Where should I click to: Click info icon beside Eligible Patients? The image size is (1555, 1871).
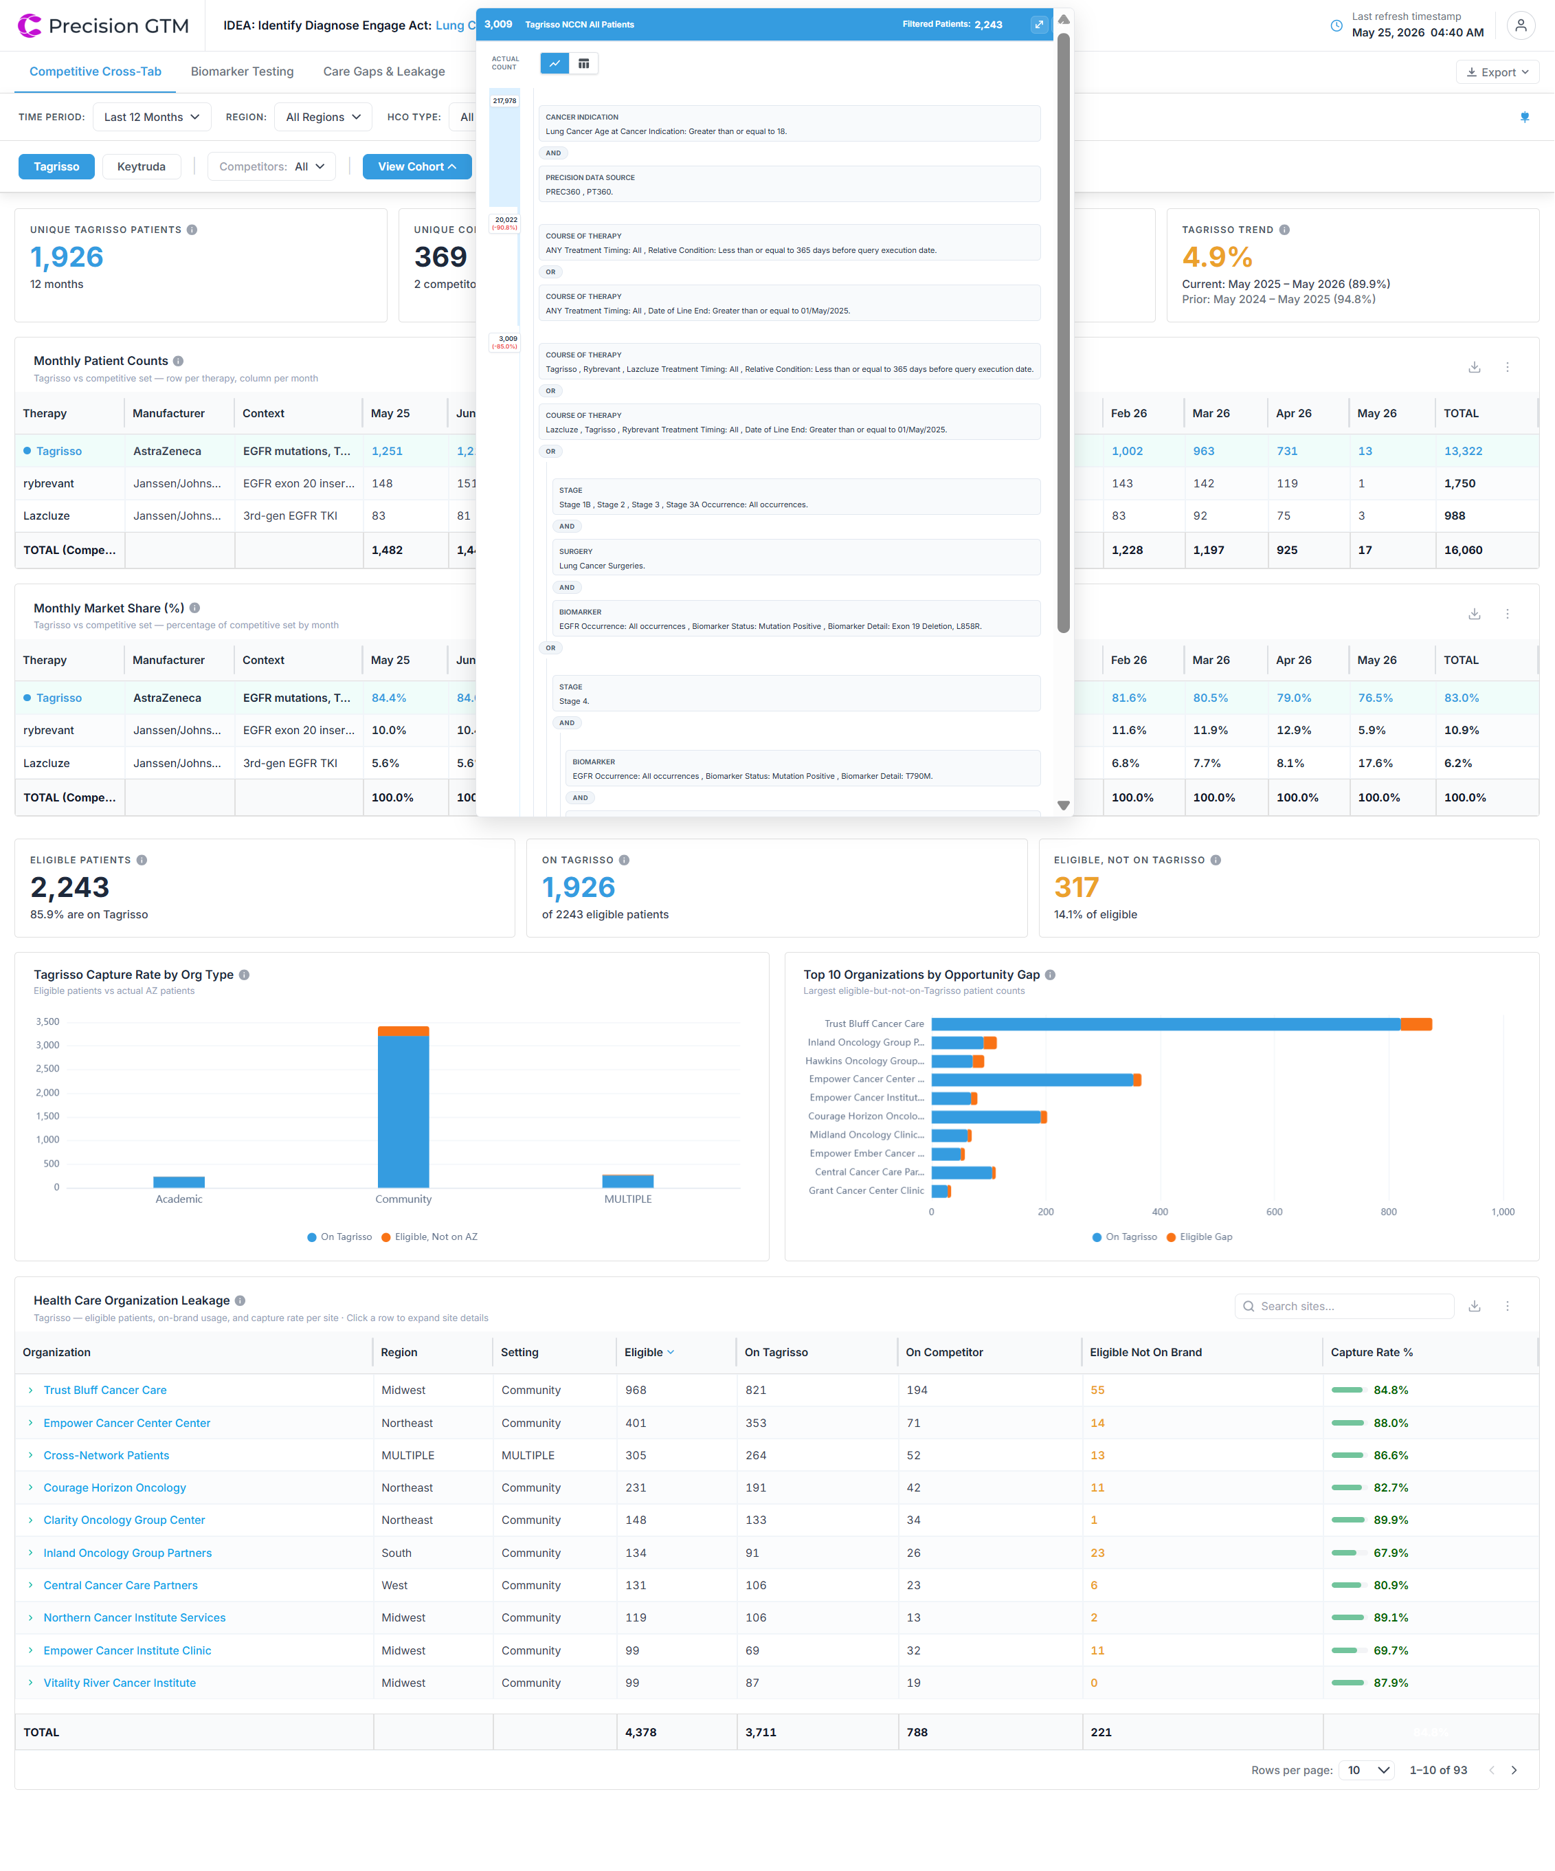tap(142, 861)
